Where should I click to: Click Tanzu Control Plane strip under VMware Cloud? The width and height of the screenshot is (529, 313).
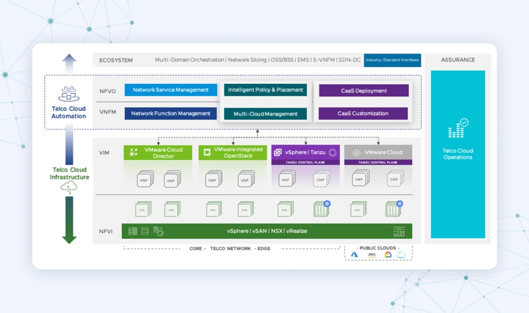[378, 162]
